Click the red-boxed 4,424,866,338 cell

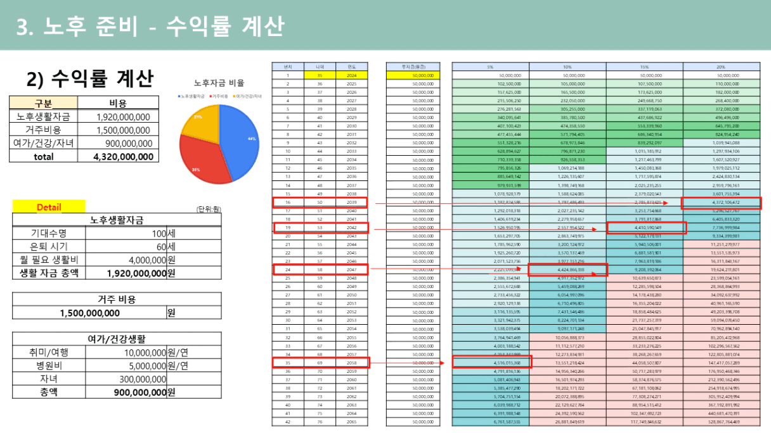pos(567,269)
